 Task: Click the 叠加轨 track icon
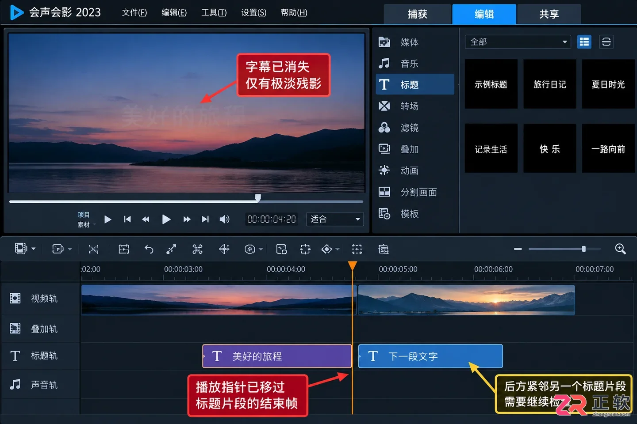(x=15, y=329)
